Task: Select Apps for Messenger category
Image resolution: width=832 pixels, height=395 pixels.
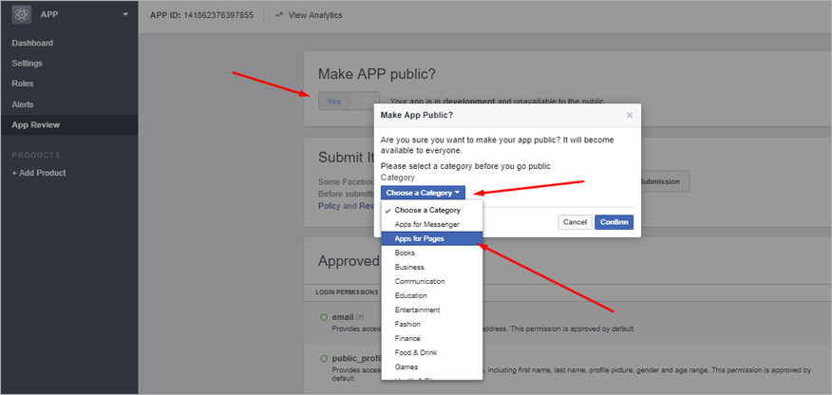Action: point(432,224)
